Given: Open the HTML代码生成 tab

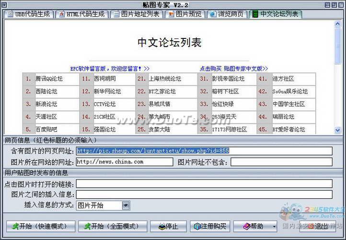Looking at the screenshot, I should [x=82, y=14].
